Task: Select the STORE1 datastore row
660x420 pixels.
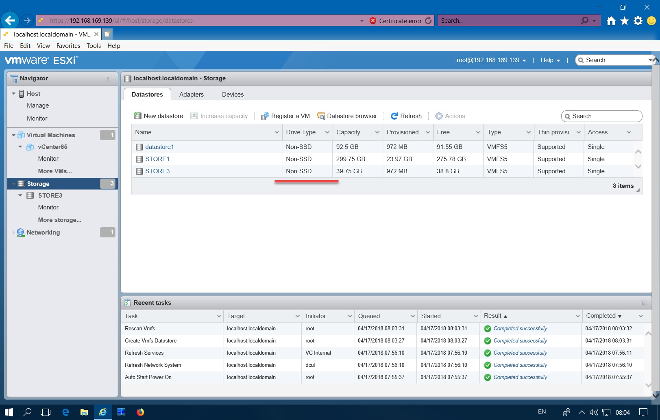Action: pos(158,159)
